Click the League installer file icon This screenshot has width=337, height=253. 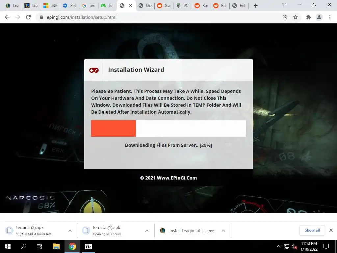coord(163,230)
